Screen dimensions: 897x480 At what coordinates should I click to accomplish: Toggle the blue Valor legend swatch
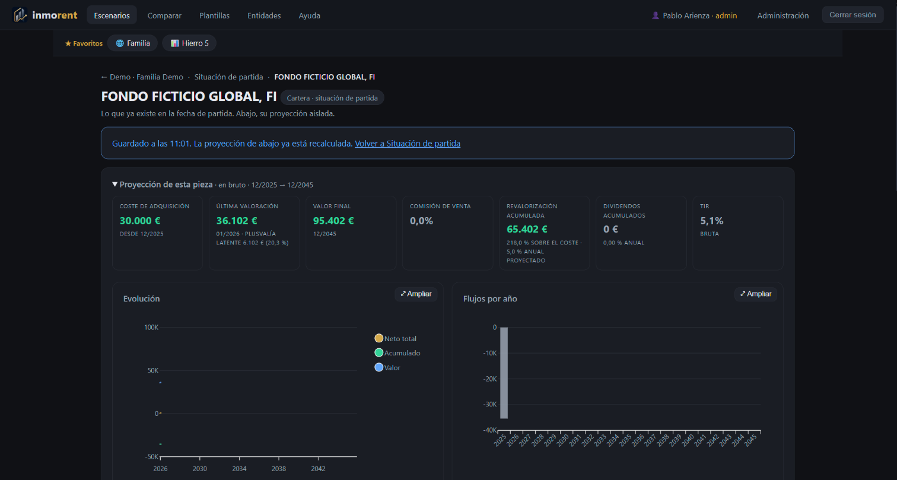click(379, 367)
